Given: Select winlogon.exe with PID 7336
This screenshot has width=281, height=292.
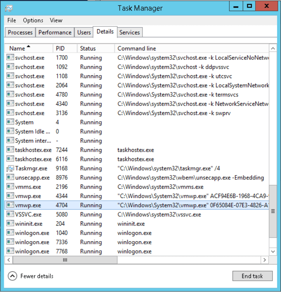Looking at the screenshot, I should tap(137, 242).
